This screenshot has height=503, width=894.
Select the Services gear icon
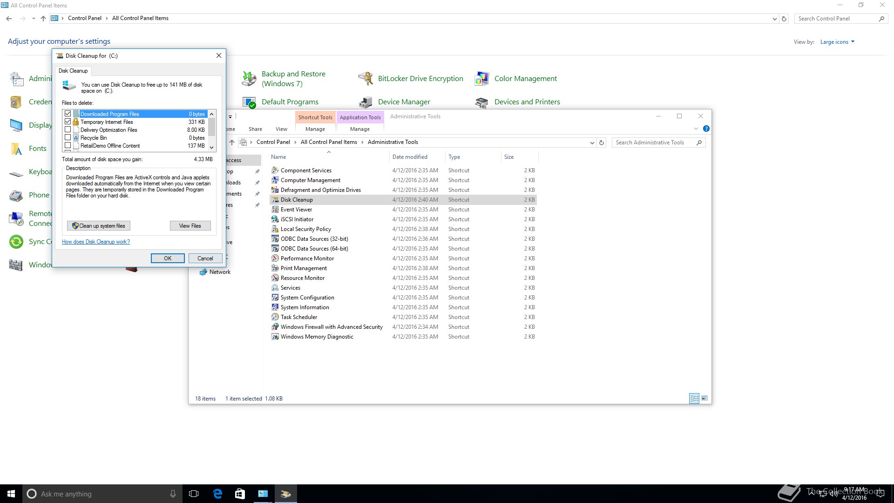click(x=275, y=288)
